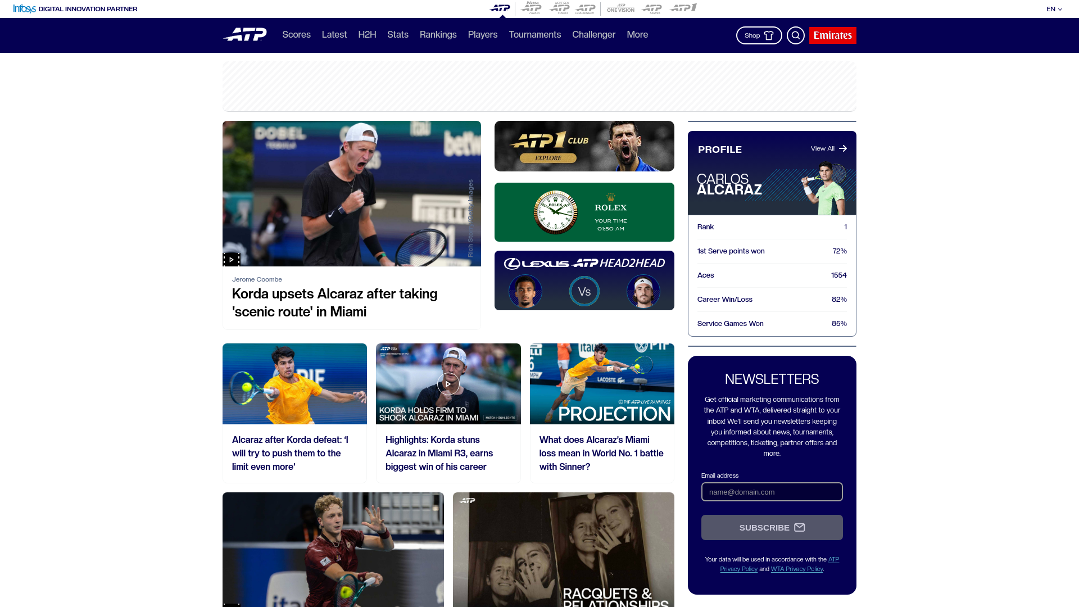Click the Service Games Won row

click(772, 324)
